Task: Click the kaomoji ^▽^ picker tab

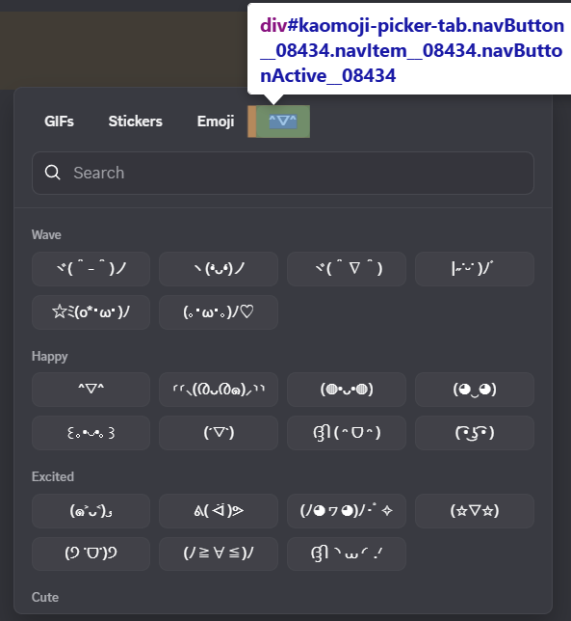Action: coord(283,121)
